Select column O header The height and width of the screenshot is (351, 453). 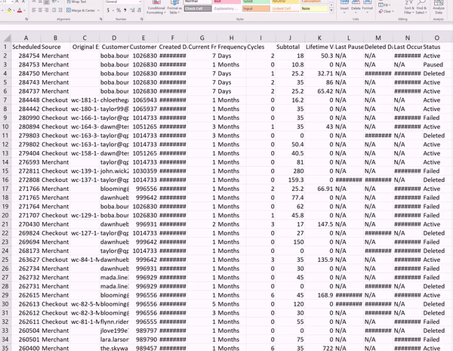tap(437, 38)
